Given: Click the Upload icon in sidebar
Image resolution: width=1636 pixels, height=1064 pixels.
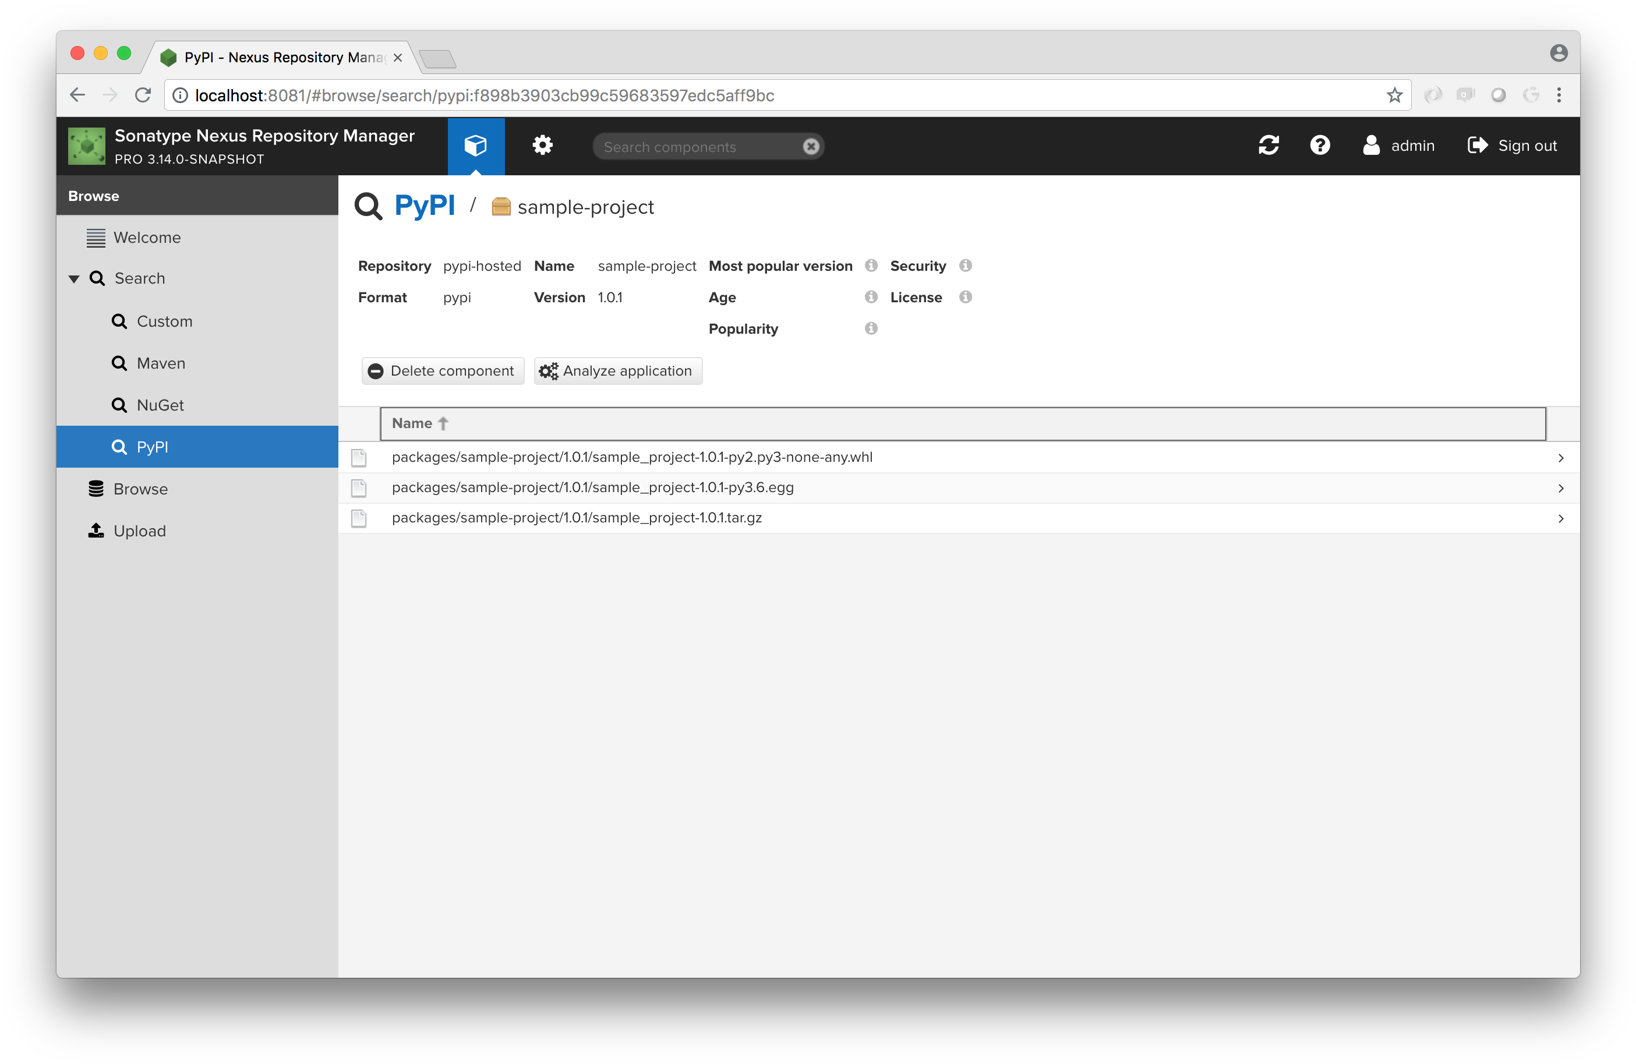Looking at the screenshot, I should click(97, 531).
